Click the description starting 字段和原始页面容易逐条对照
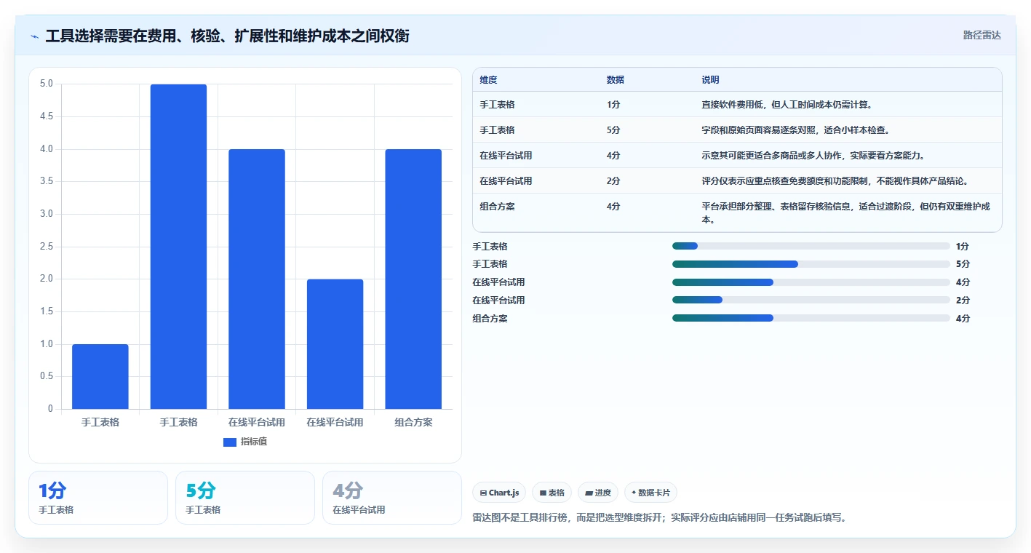The height and width of the screenshot is (553, 1031). coord(796,130)
